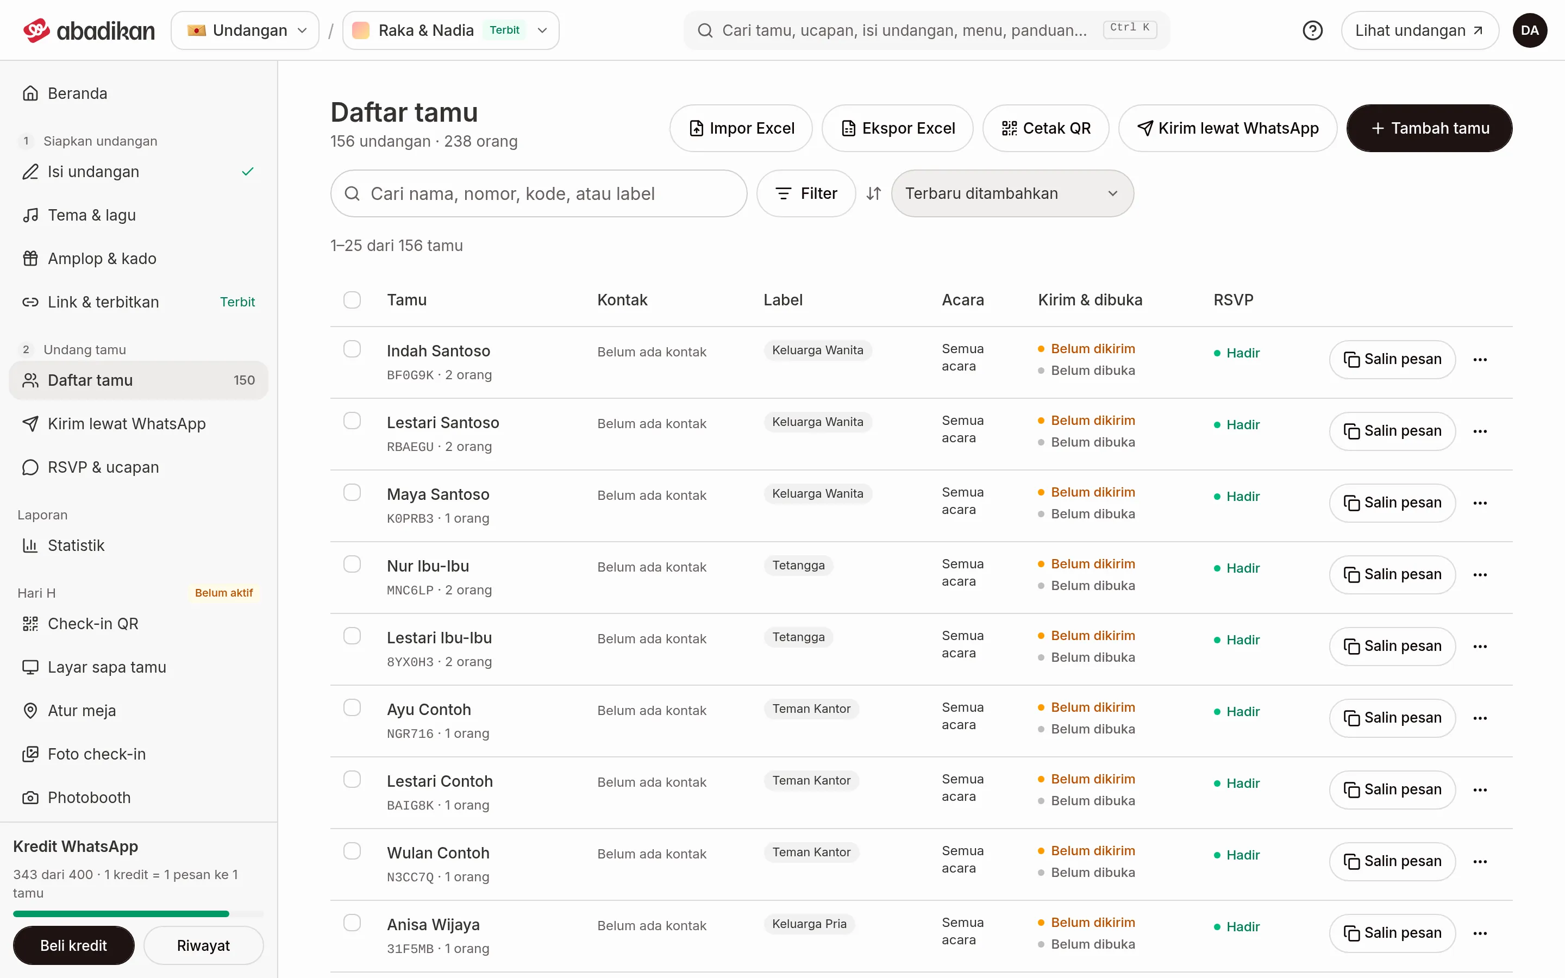Viewport: 1565px width, 978px height.
Task: Click the Tambah tamu button
Action: tap(1429, 128)
